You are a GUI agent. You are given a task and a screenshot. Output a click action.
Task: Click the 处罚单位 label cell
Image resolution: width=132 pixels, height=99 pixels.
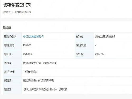[x=84, y=37]
